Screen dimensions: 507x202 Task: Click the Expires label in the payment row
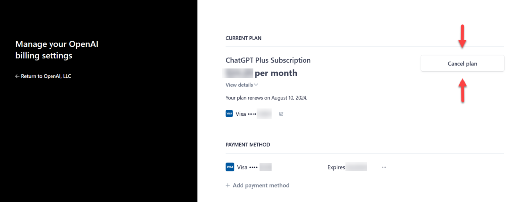click(x=336, y=167)
